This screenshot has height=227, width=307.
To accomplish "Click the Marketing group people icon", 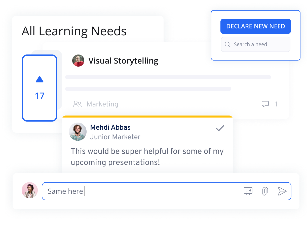I will tap(77, 104).
